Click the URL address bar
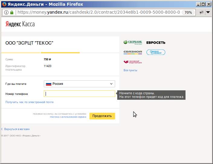Screen dimensions: 213x164 coord(98,12)
